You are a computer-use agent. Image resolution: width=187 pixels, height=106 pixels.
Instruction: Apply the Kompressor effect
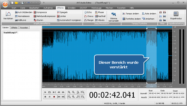pos(40,12)
